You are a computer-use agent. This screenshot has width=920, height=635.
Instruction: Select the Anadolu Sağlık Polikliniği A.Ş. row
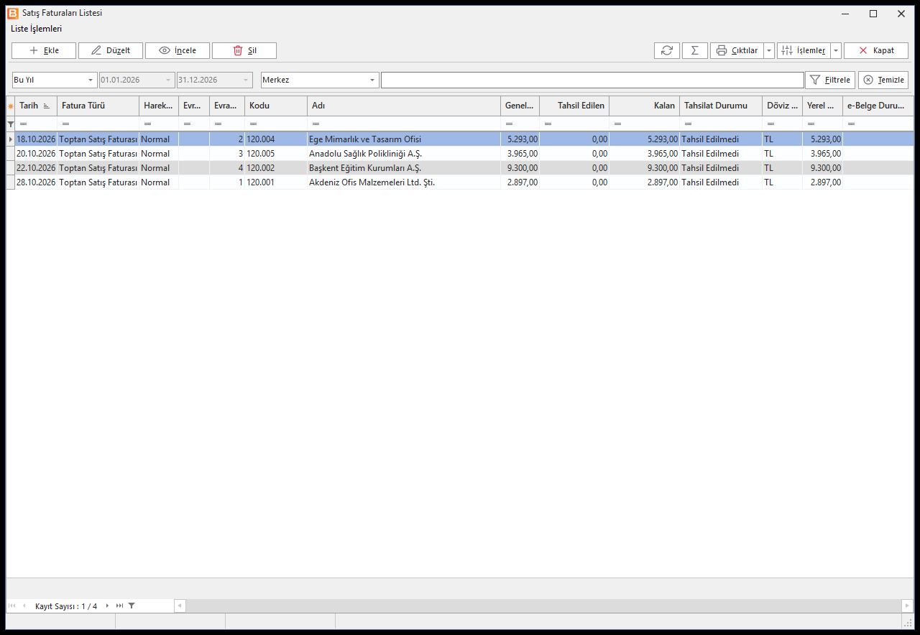460,154
